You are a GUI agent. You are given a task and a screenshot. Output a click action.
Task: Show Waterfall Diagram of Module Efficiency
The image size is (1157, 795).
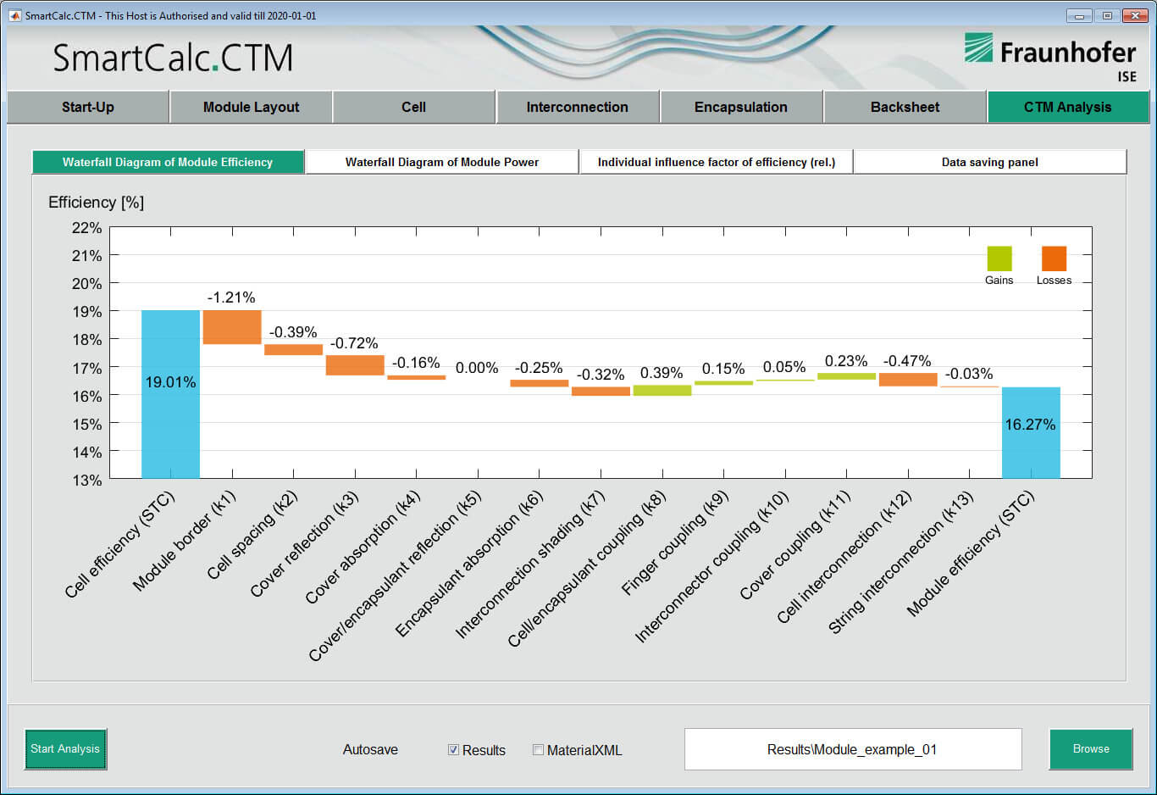(168, 162)
